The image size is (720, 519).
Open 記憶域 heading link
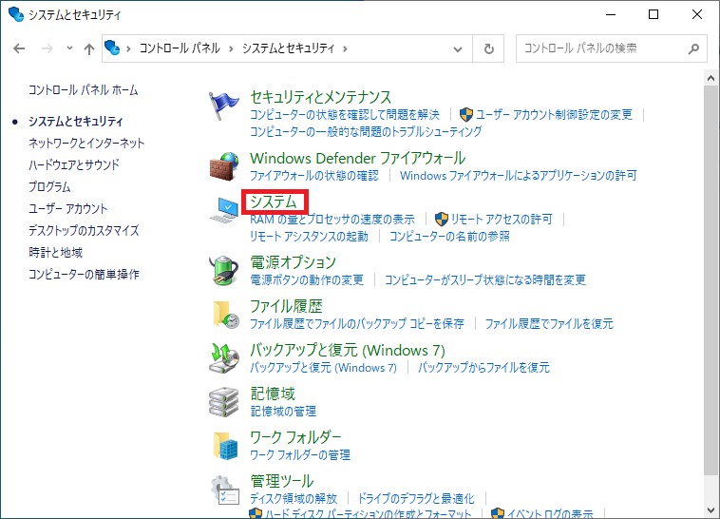click(x=273, y=394)
